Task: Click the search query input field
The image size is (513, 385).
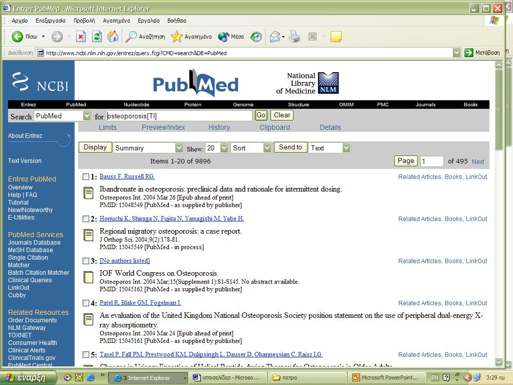Action: (x=179, y=116)
